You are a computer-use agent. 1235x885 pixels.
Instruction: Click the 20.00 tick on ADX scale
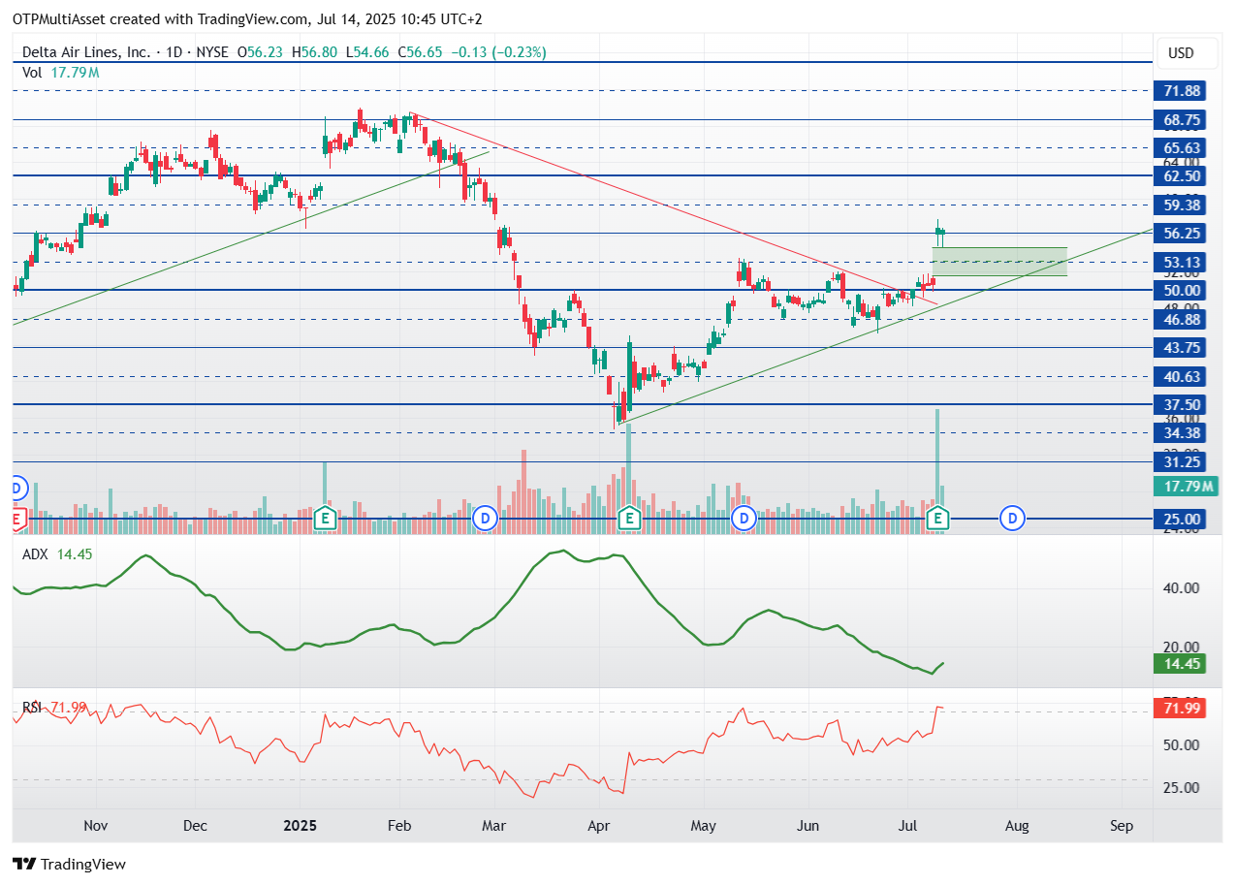(x=1182, y=647)
